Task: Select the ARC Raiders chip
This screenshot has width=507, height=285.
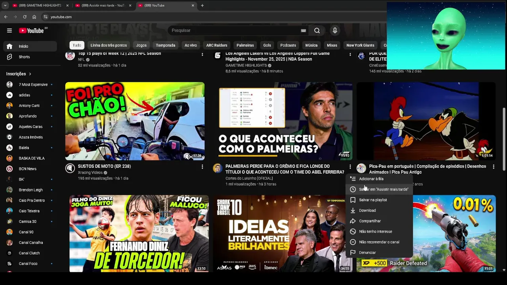Action: (x=217, y=45)
